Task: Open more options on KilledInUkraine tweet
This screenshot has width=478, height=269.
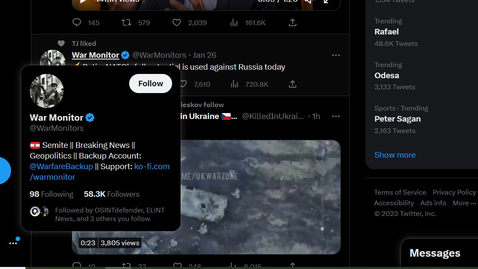Action: [336, 116]
